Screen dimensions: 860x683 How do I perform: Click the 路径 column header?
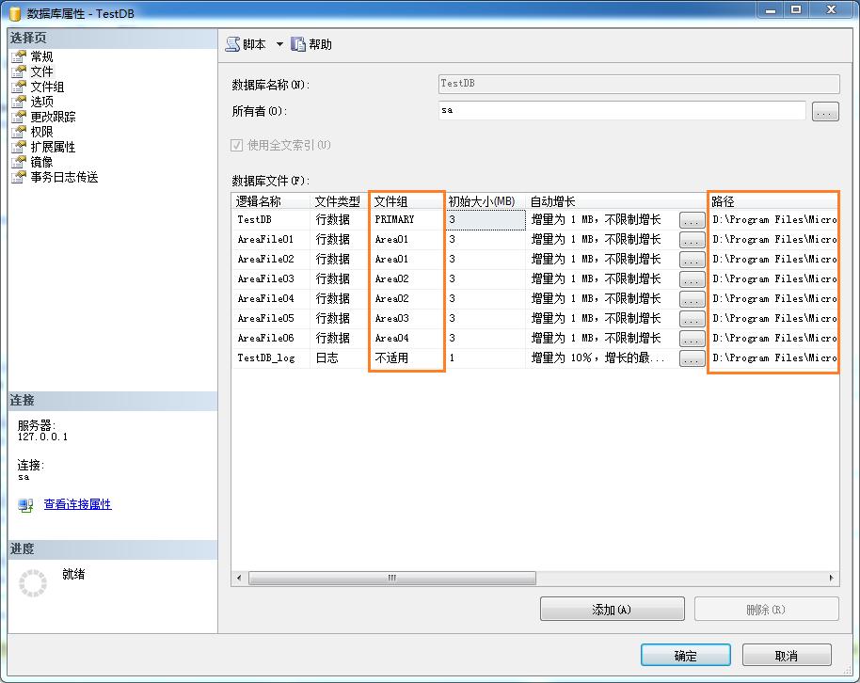click(x=772, y=201)
